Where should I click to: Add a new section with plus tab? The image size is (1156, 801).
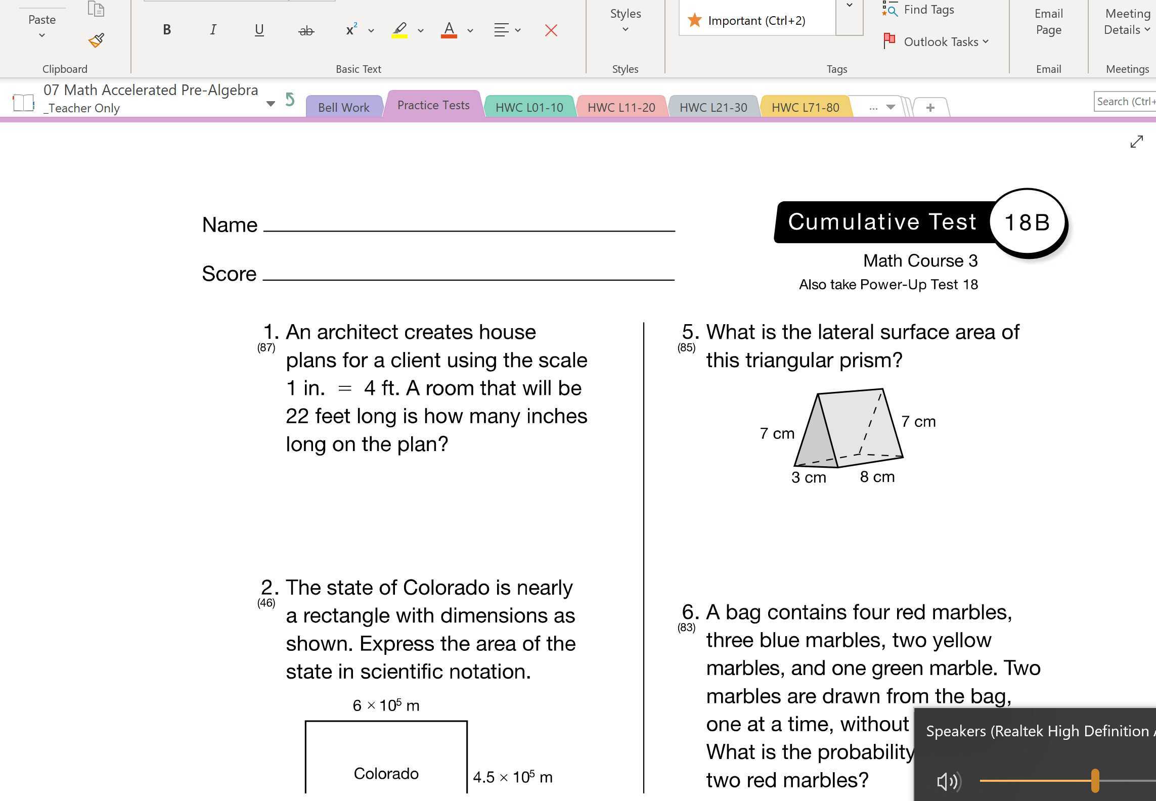point(930,107)
